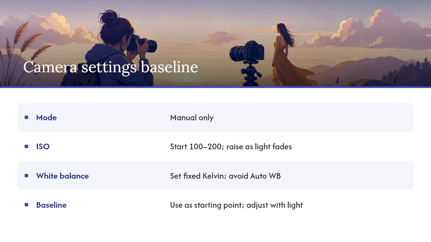The image size is (431, 242).
Task: Select the Start 100–200 raise as light fades text
Action: tap(231, 147)
